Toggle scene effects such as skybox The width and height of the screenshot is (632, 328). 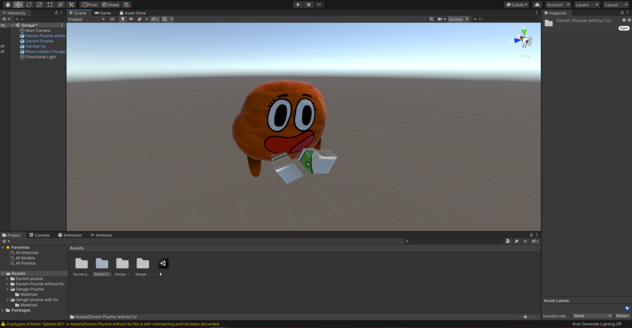[140, 19]
